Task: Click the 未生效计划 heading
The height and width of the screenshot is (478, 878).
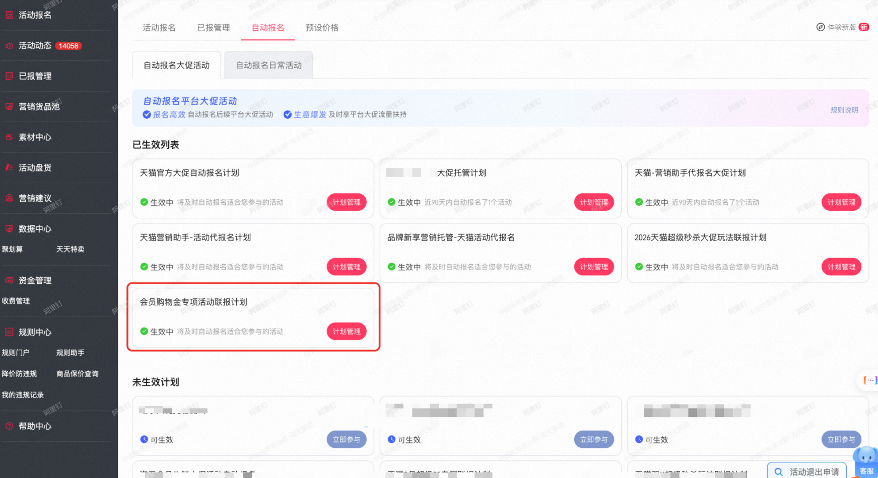Action: click(x=156, y=382)
